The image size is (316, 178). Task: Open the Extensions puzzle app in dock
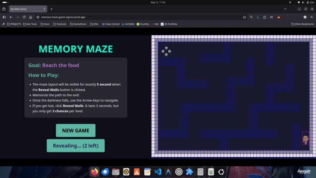(x=189, y=172)
